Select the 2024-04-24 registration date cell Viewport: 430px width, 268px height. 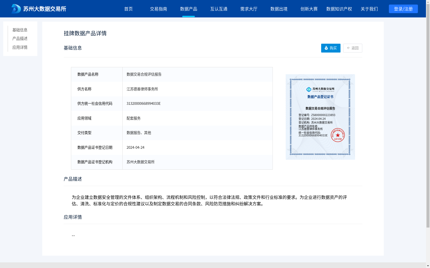pos(198,147)
